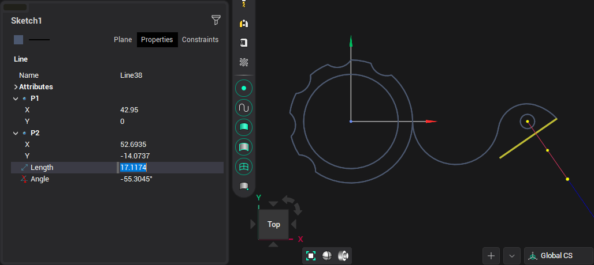Click the zoom-to-fit view icon
The image size is (594, 265).
coord(311,256)
